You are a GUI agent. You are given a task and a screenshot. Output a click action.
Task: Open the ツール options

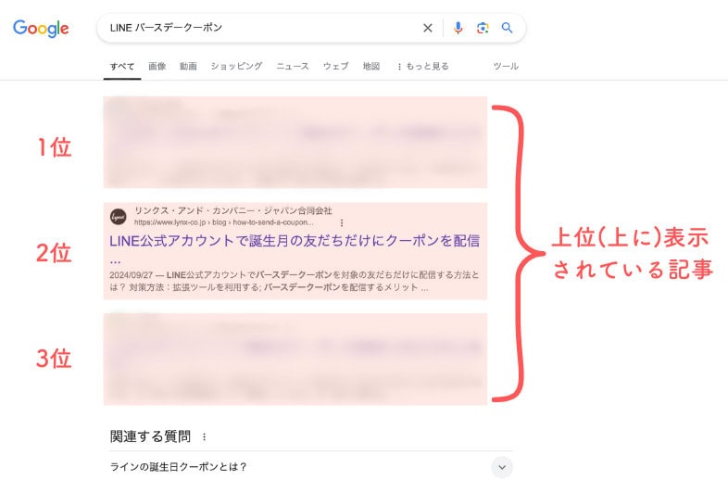(x=506, y=67)
